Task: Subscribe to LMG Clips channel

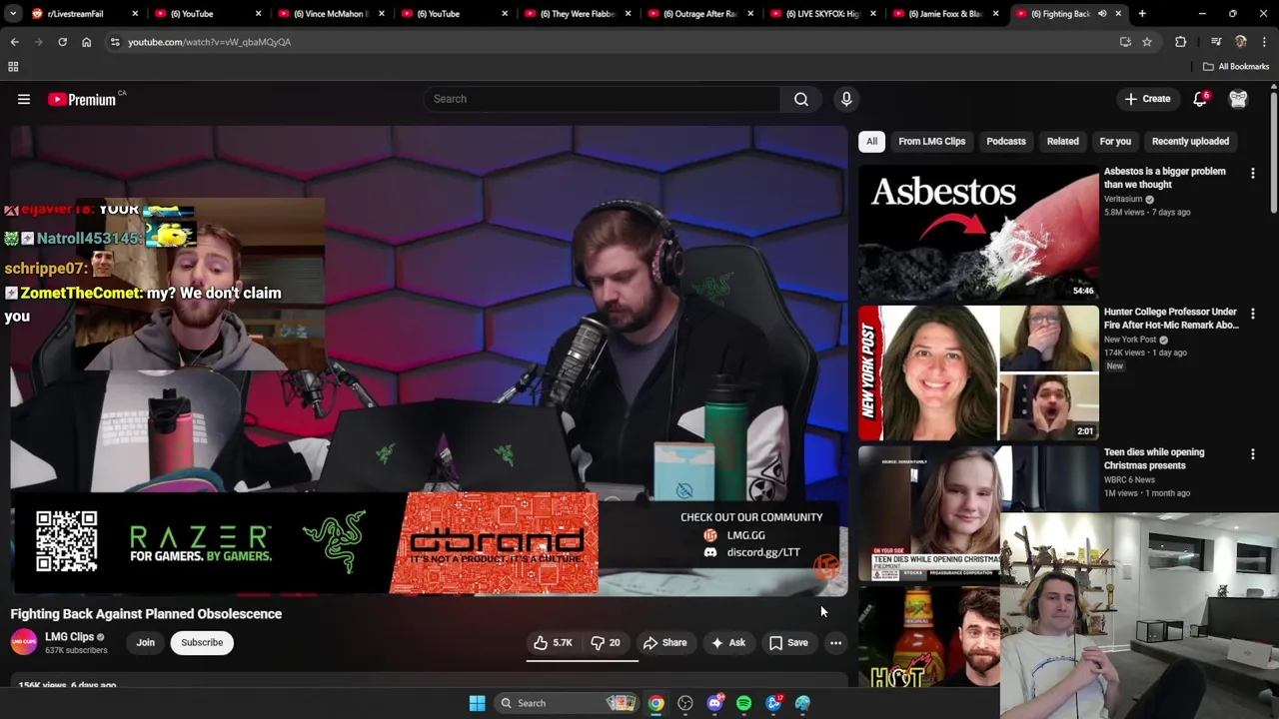Action: [202, 643]
